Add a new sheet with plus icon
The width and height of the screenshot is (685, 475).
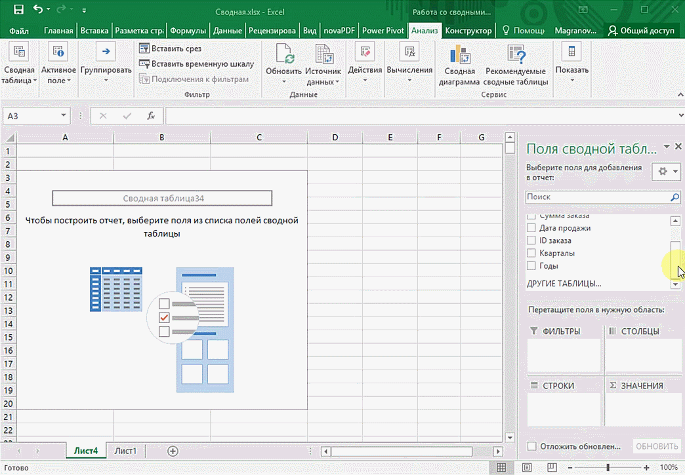(173, 451)
